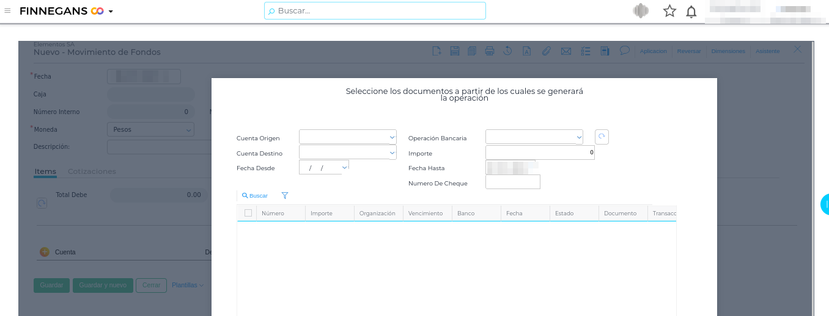This screenshot has height=316, width=829.
Task: Open the Cuenta Destino dropdown
Action: (x=392, y=153)
